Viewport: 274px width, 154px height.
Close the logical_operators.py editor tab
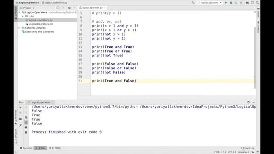104,8
